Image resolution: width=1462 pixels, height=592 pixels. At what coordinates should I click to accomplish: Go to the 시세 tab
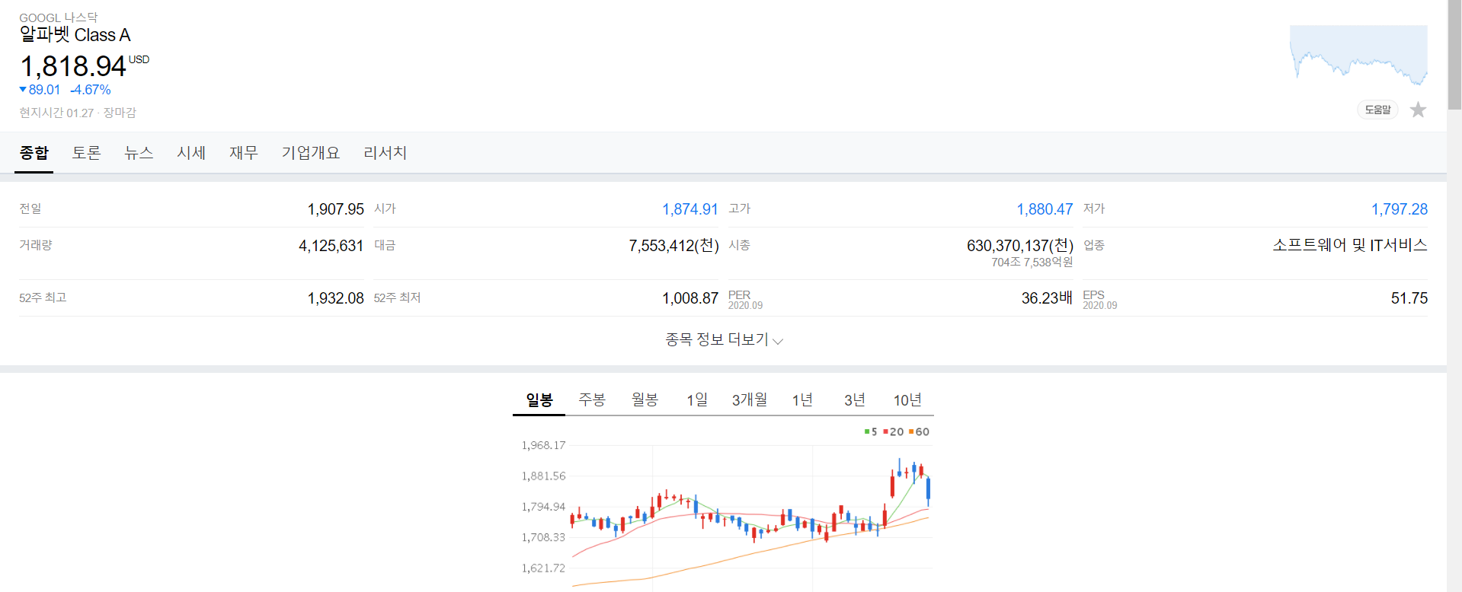(x=191, y=153)
